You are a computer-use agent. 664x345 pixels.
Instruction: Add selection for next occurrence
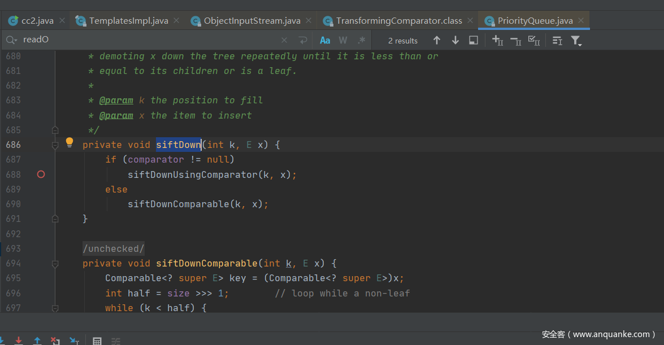click(x=497, y=40)
